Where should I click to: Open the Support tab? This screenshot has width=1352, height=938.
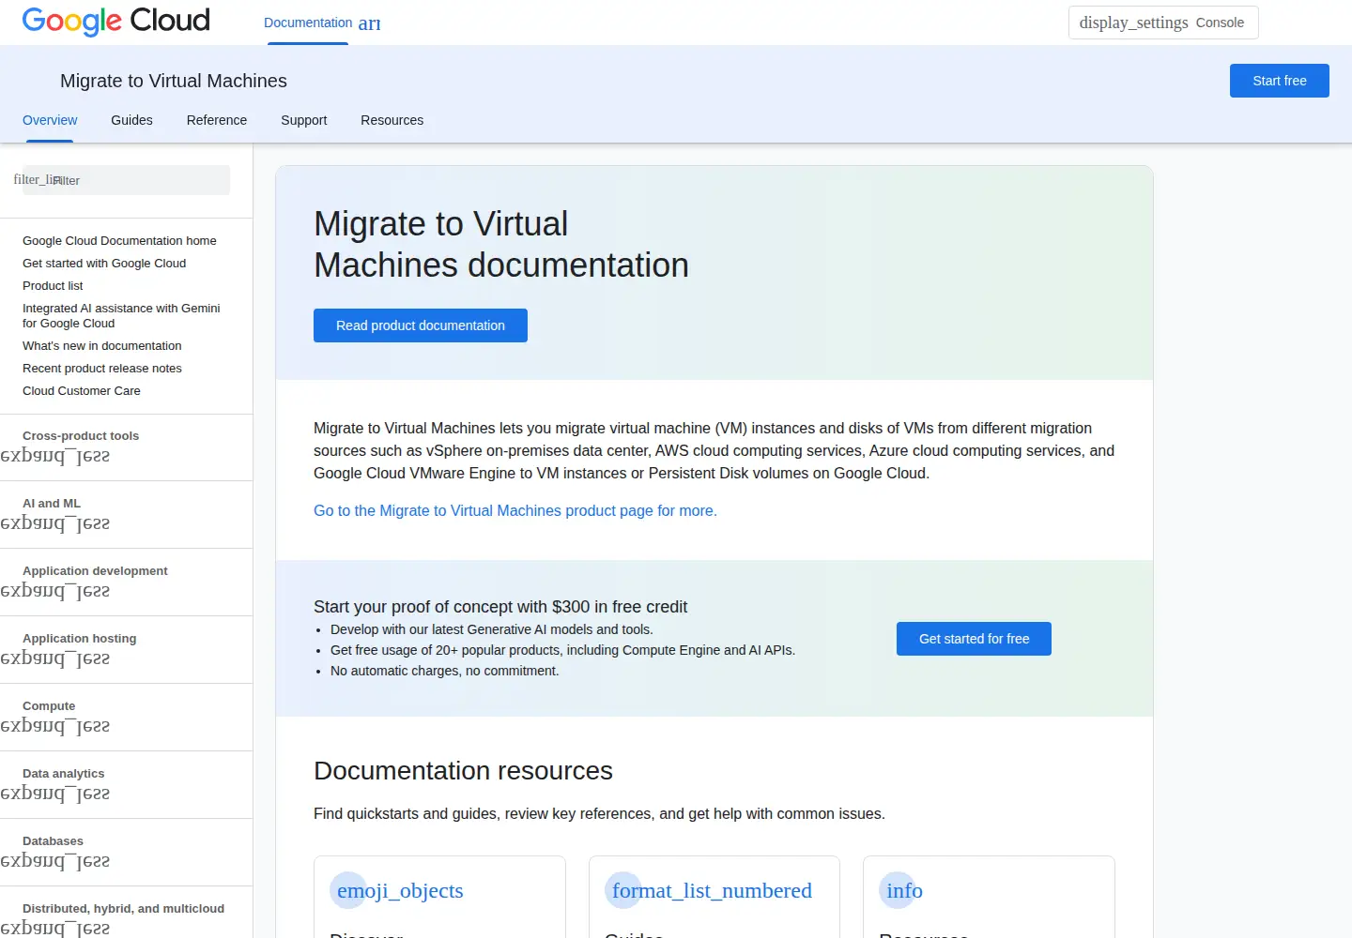[304, 120]
